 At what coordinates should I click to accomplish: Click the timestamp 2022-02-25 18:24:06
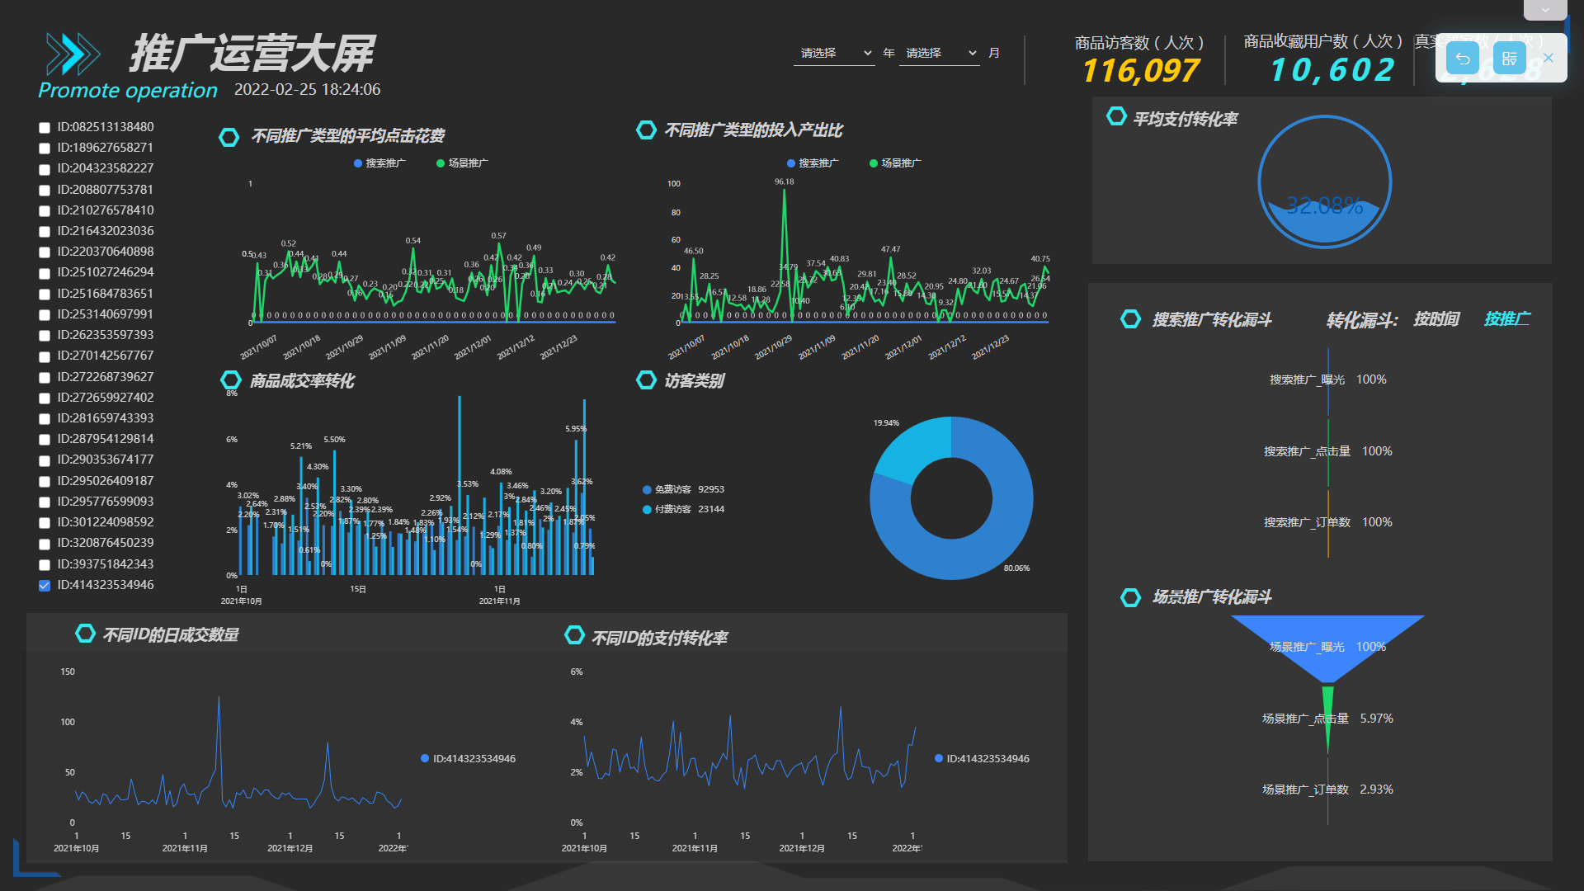pyautogui.click(x=307, y=89)
